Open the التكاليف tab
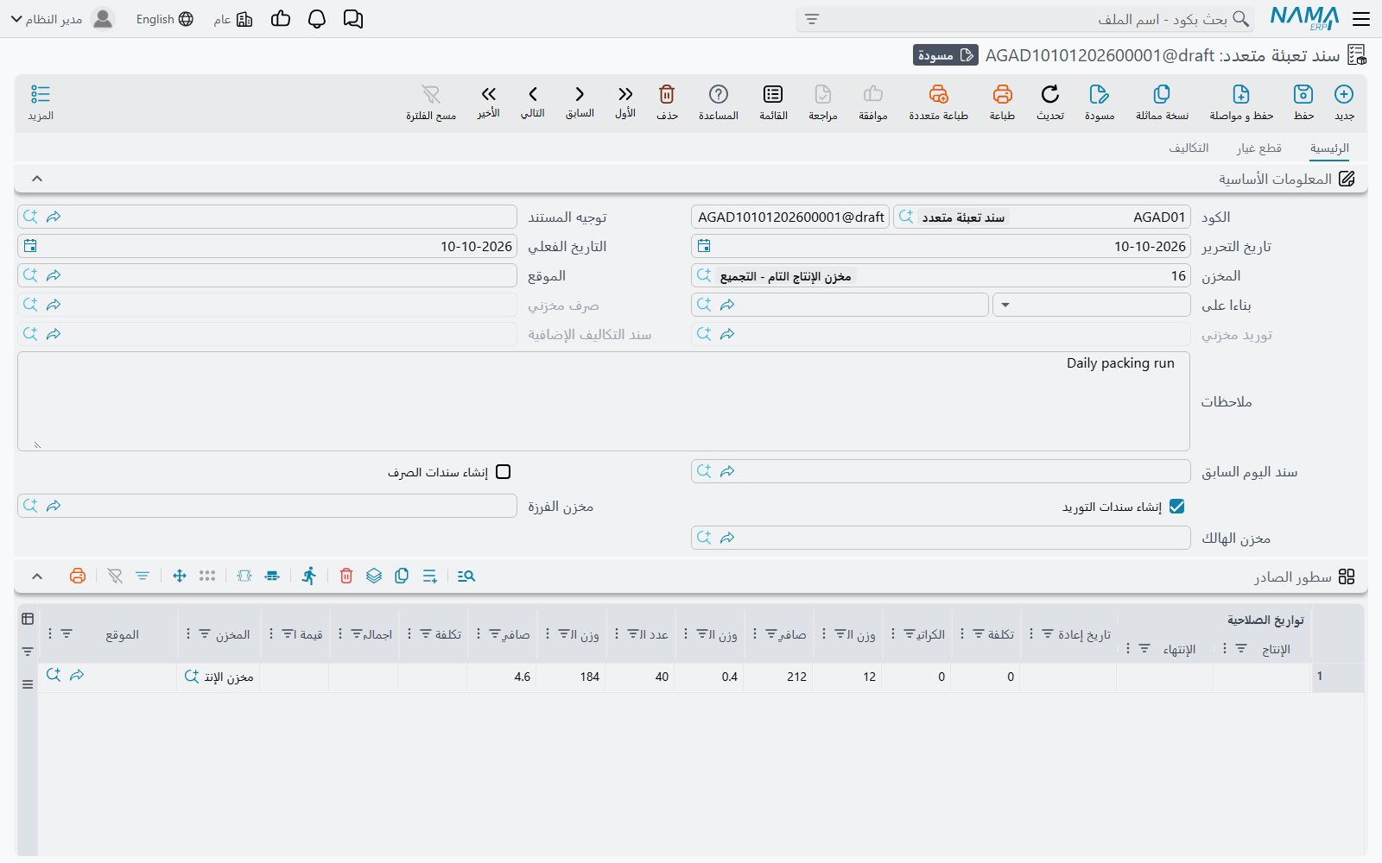1382x863 pixels. [1189, 148]
